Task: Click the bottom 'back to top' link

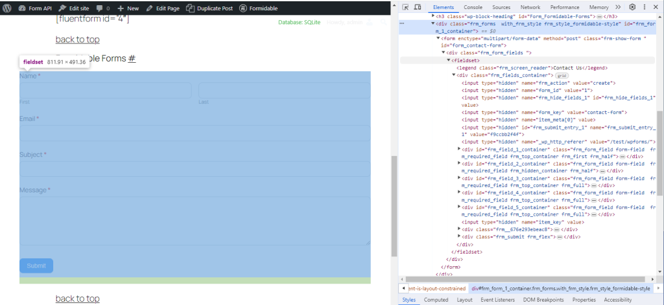Action: (77, 299)
